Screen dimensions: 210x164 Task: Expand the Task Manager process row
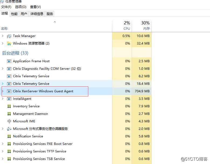[x=2, y=36]
